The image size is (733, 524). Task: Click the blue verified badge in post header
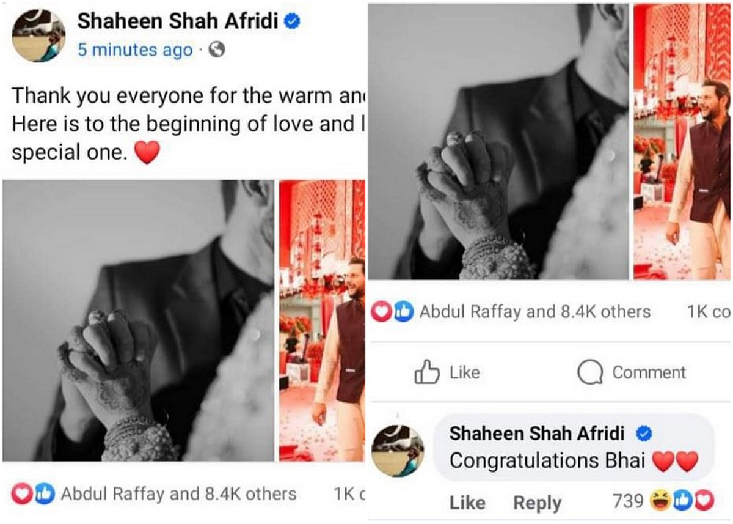292,22
